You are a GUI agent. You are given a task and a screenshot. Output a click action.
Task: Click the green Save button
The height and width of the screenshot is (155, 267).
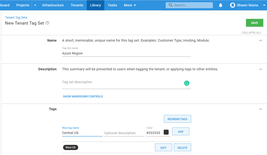point(254,23)
